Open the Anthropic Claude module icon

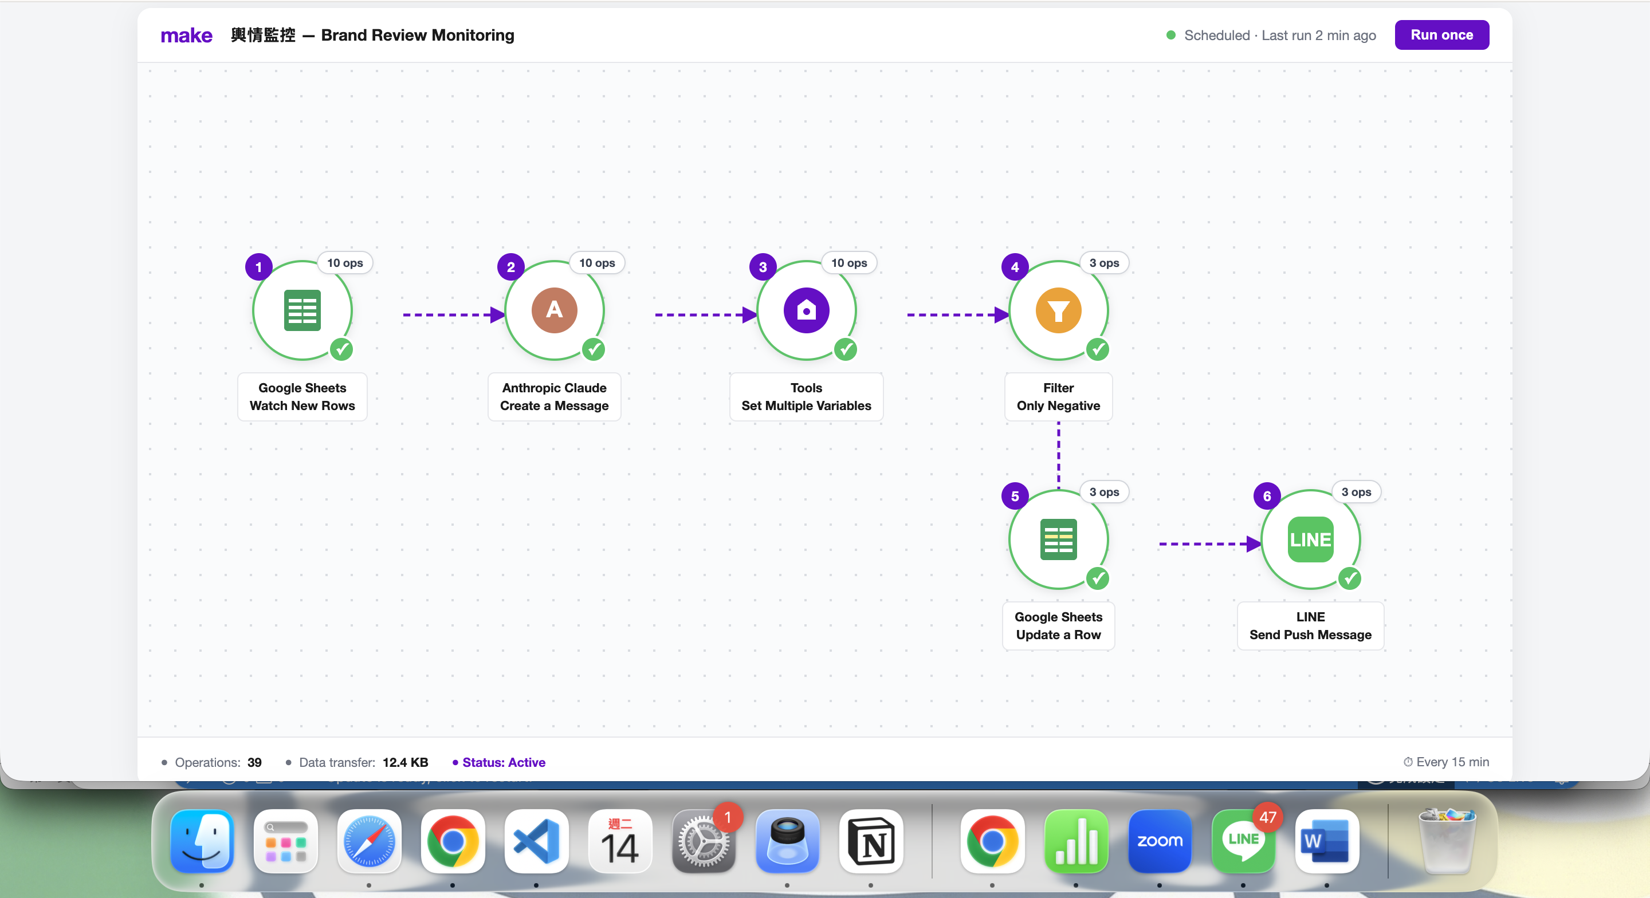coord(554,310)
